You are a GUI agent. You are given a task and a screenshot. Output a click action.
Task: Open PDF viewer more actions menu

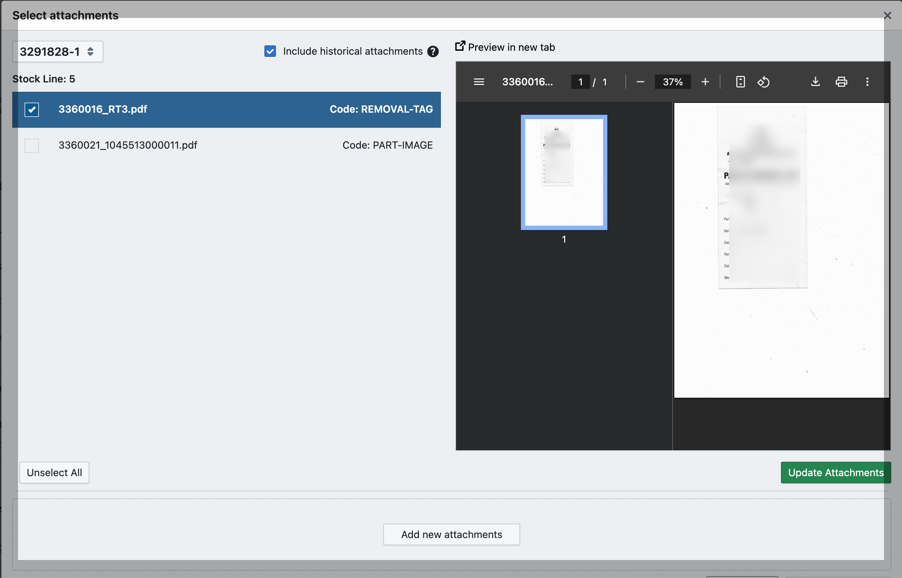(867, 82)
